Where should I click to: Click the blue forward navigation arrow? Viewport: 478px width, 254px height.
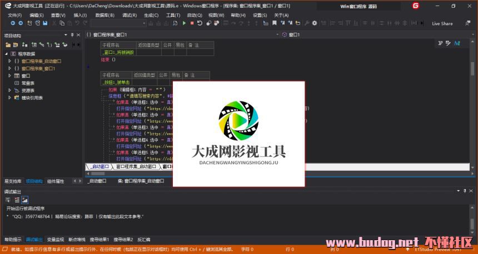[x=21, y=23]
